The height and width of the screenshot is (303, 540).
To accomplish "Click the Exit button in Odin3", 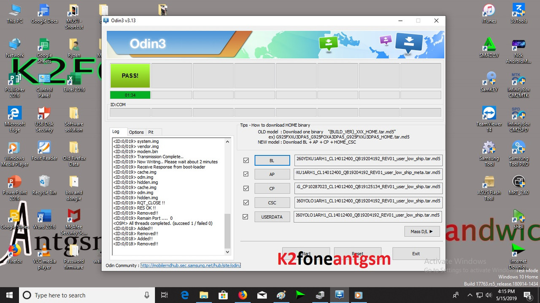I will coord(416,253).
